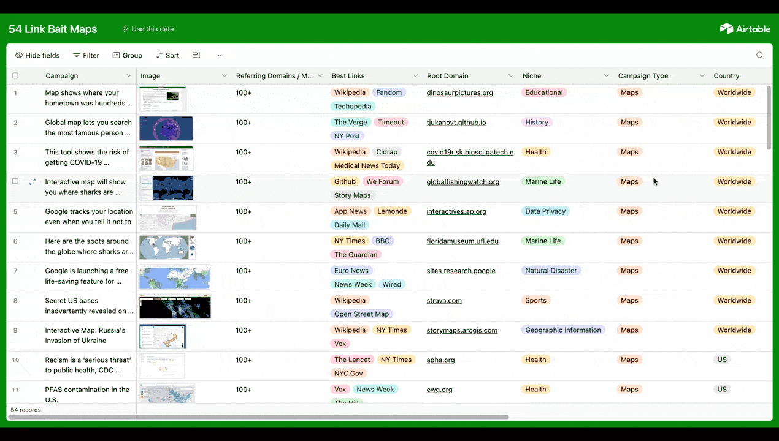Open storymaps.arcgis.com link
The image size is (779, 441).
click(462, 330)
